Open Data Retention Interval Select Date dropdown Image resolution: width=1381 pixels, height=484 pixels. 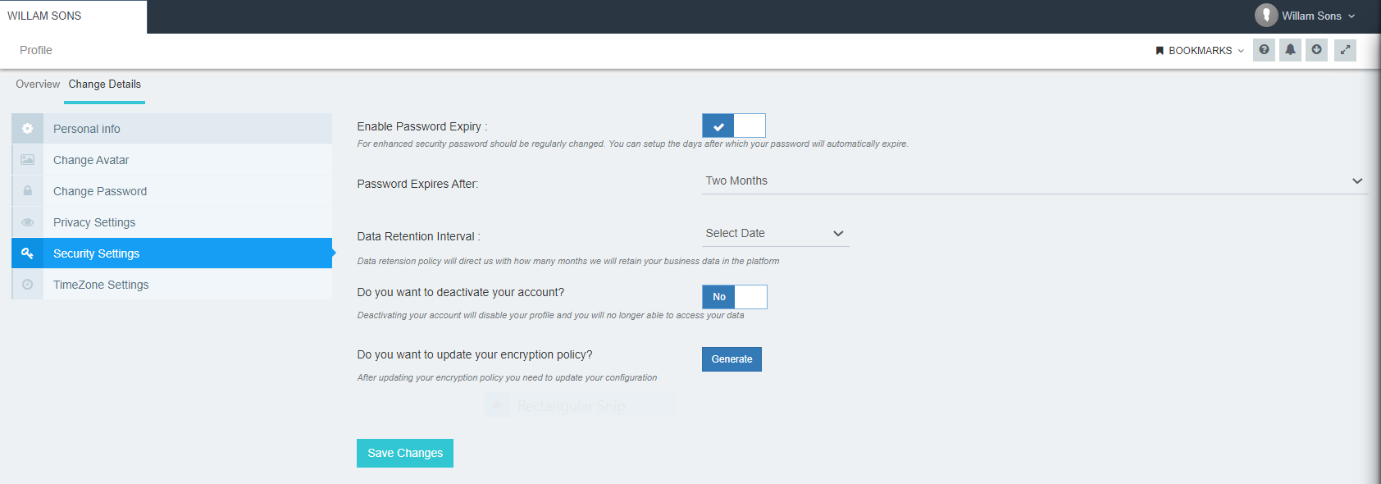(776, 234)
